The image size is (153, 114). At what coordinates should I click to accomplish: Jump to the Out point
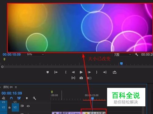pyautogui.click(x=105, y=72)
